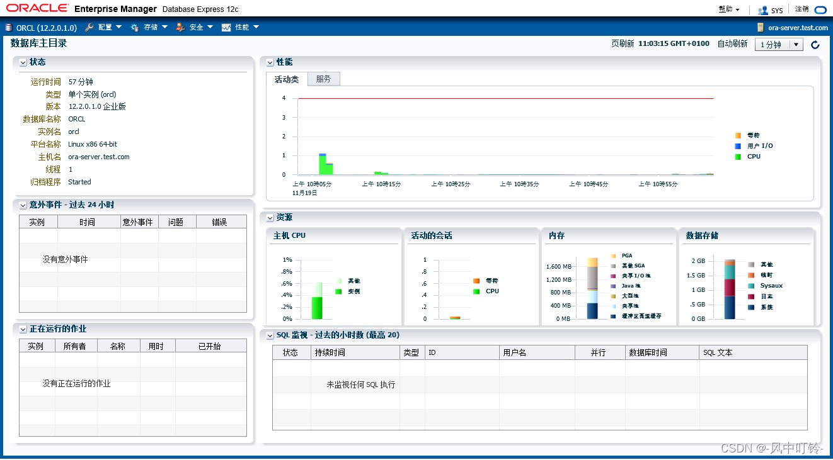
Task: Click the 数据存储 stacked bar
Action: pyautogui.click(x=730, y=289)
